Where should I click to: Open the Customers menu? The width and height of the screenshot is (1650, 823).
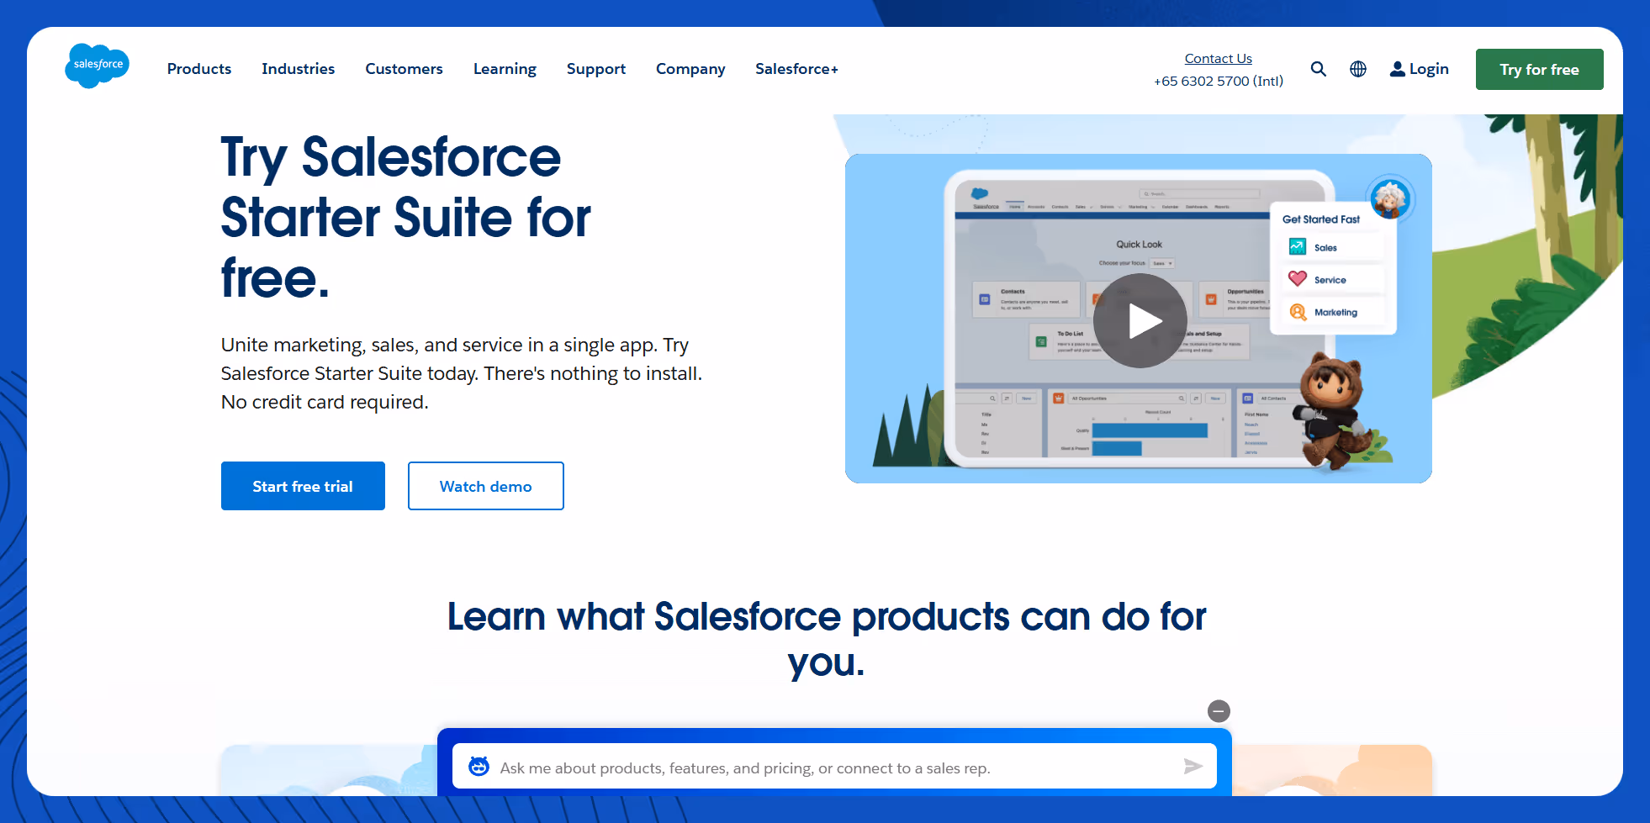[404, 69]
